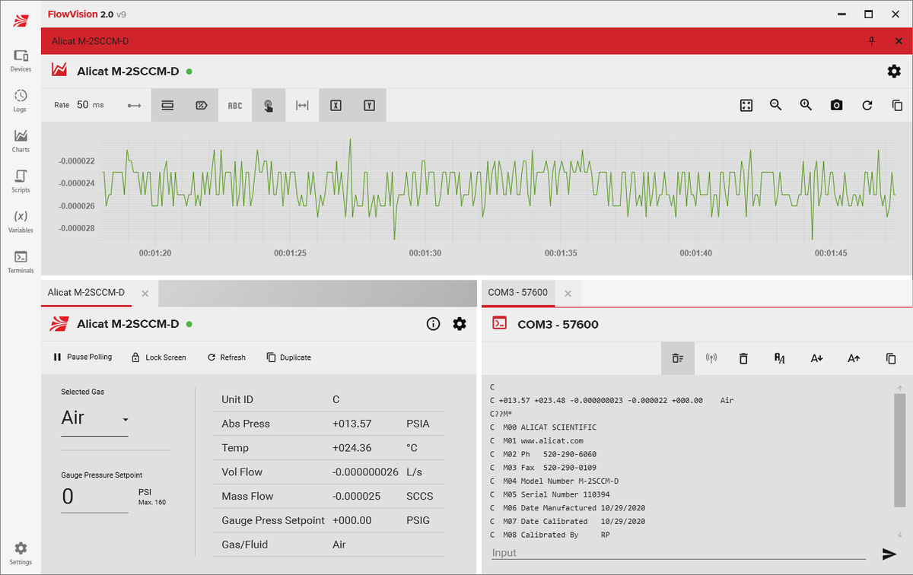Delete the terminal log with trash icon
This screenshot has height=575, width=913.
point(744,358)
